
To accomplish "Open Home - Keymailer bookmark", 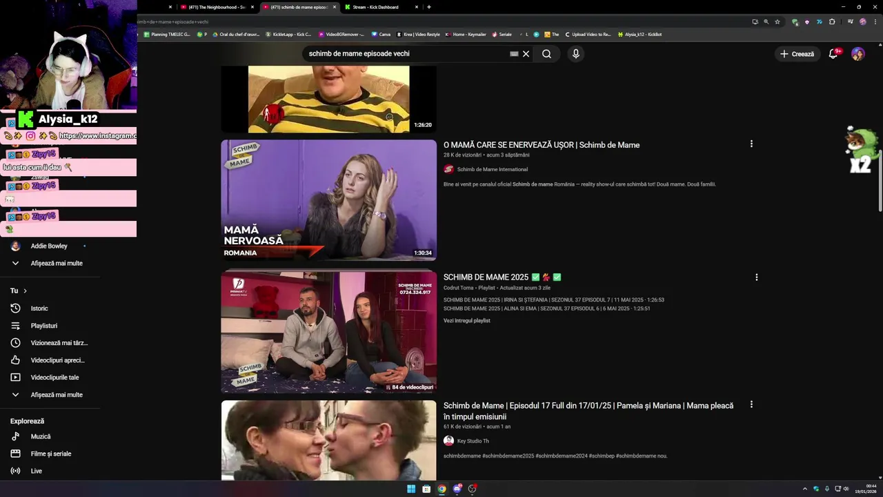I will pyautogui.click(x=466, y=34).
